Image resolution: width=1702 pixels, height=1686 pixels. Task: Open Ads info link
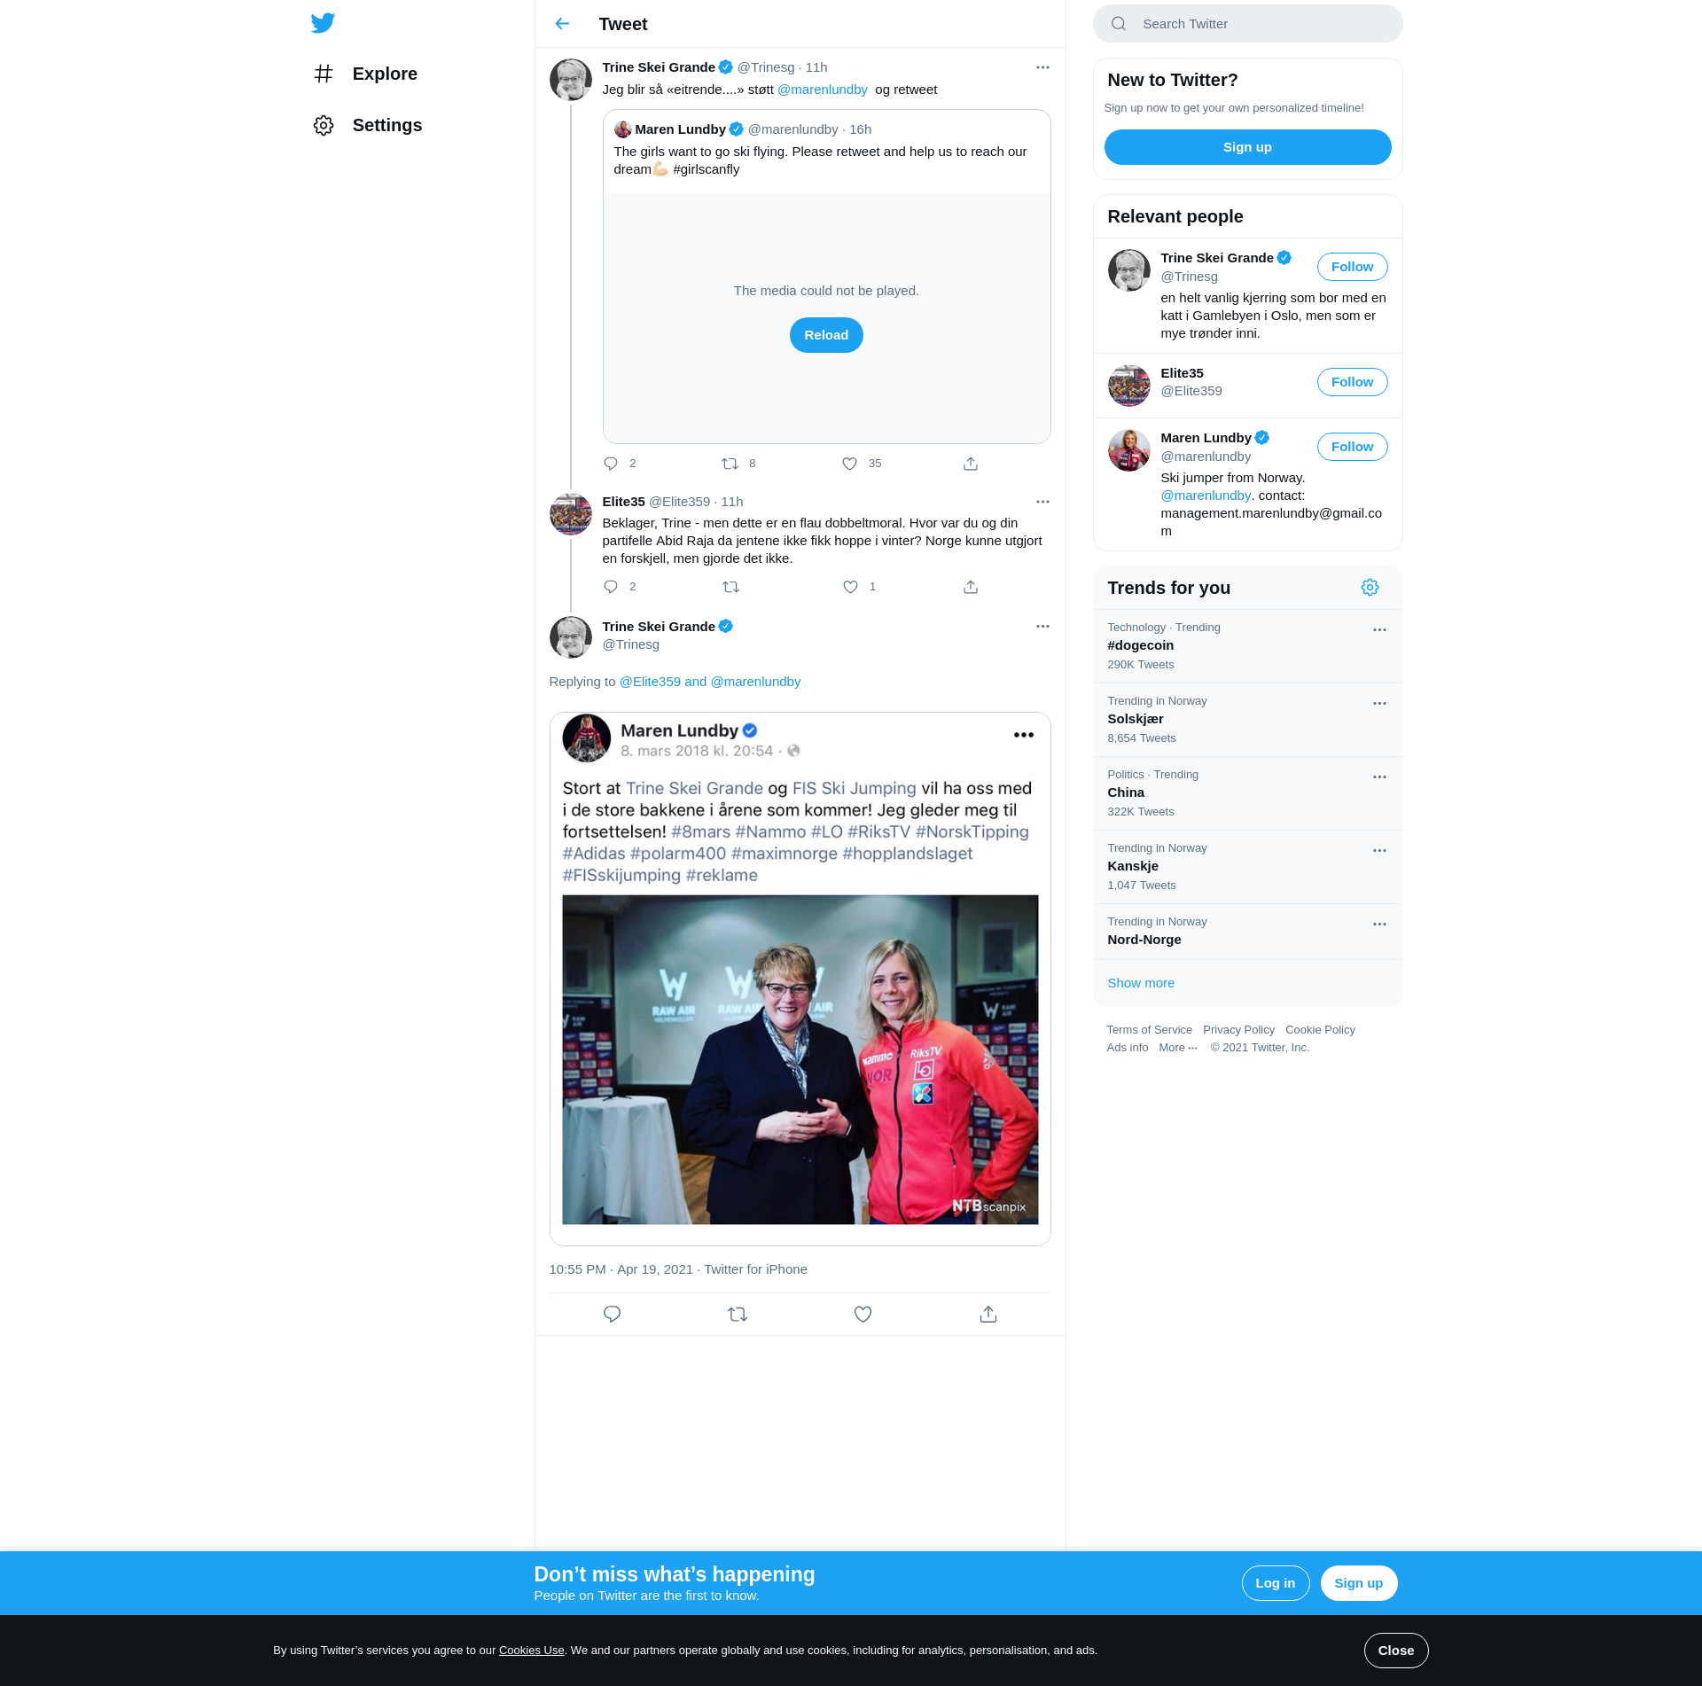(1127, 1048)
